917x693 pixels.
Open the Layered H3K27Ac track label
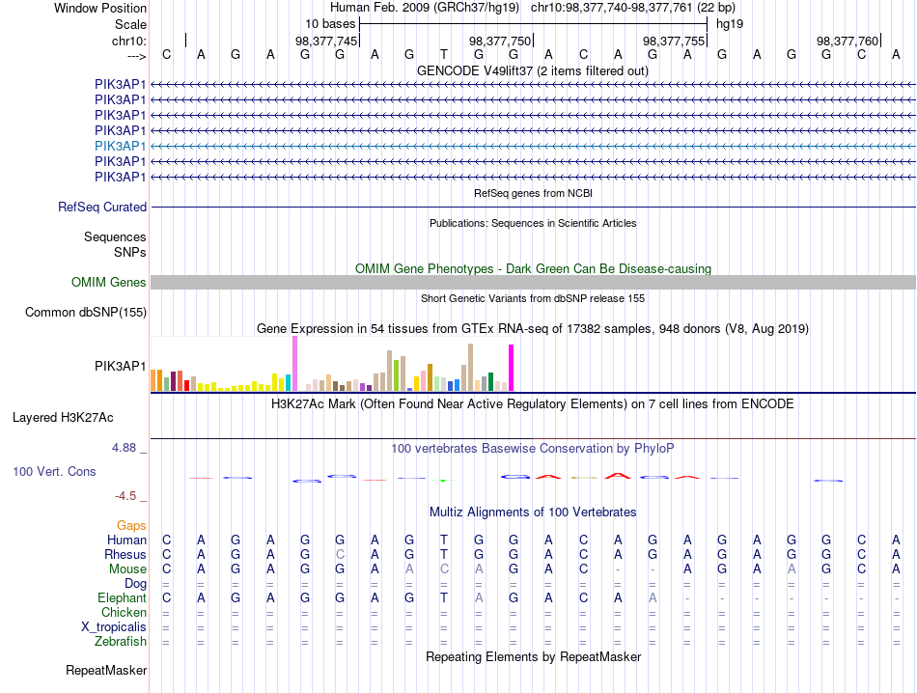[63, 418]
